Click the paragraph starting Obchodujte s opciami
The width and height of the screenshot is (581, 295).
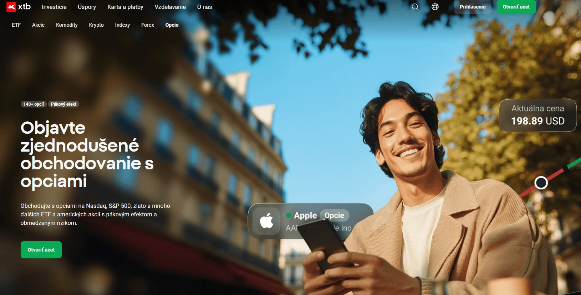click(95, 214)
